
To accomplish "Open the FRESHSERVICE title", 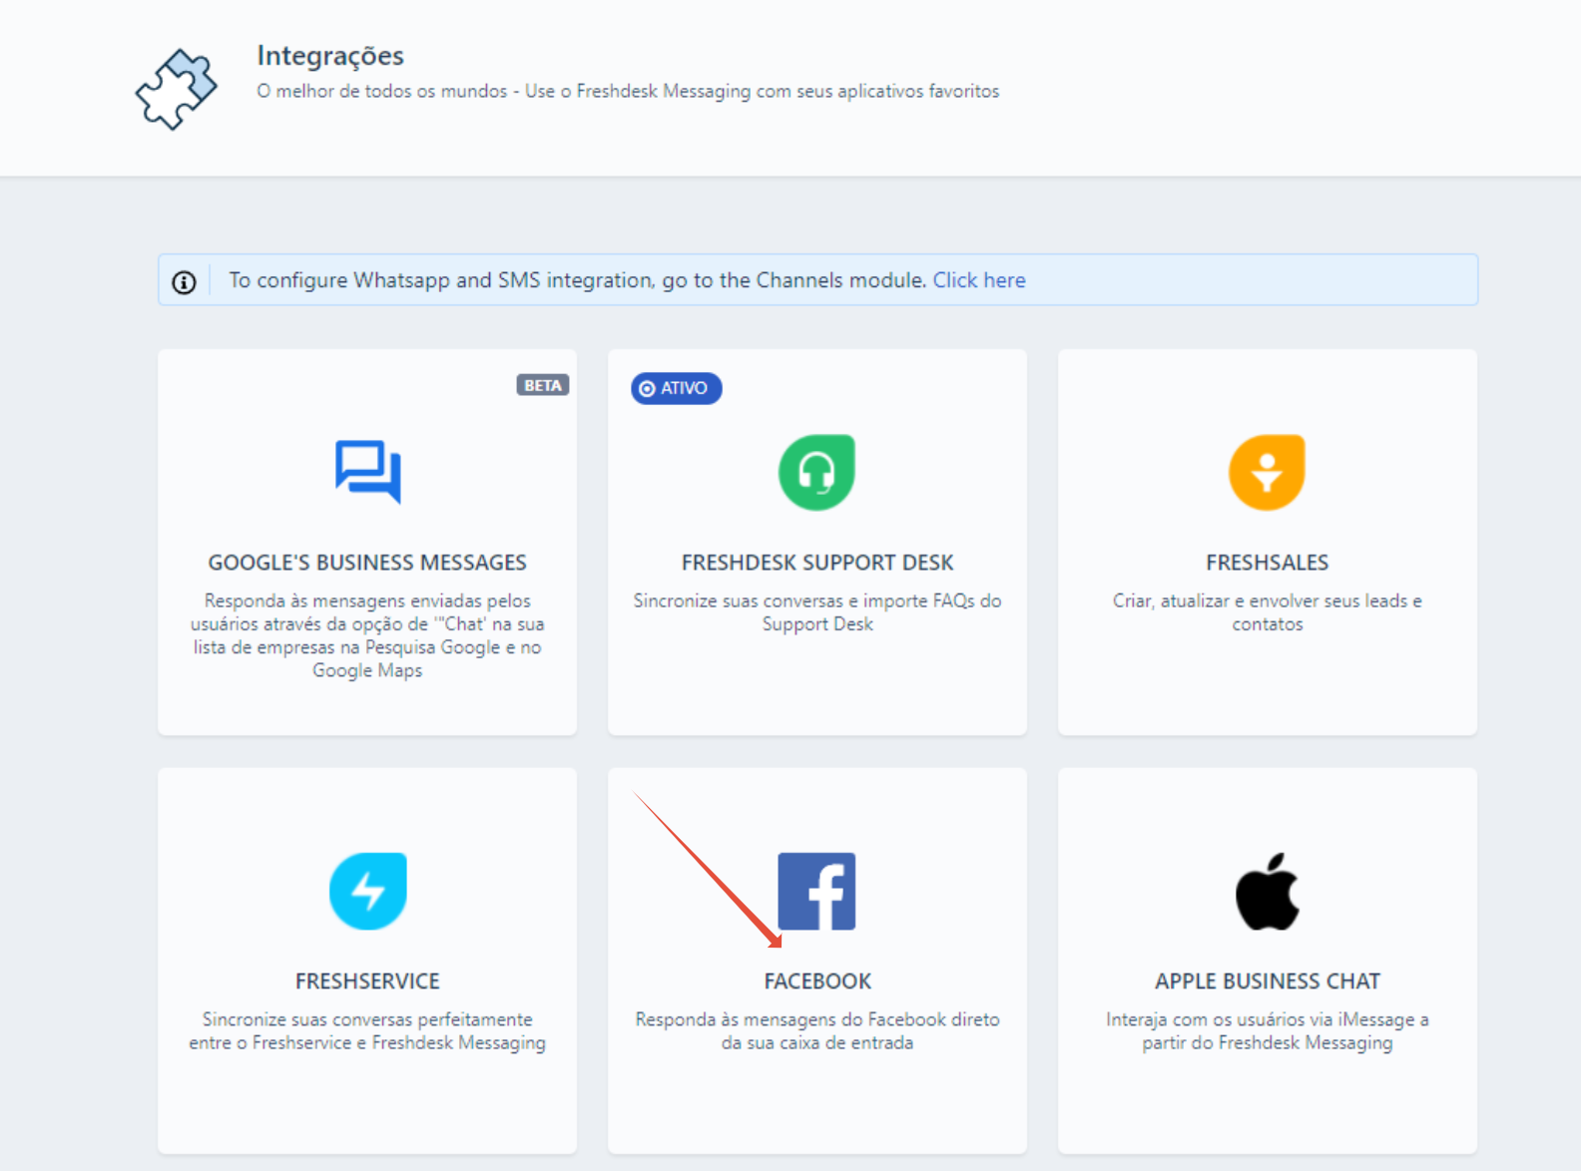I will [367, 981].
